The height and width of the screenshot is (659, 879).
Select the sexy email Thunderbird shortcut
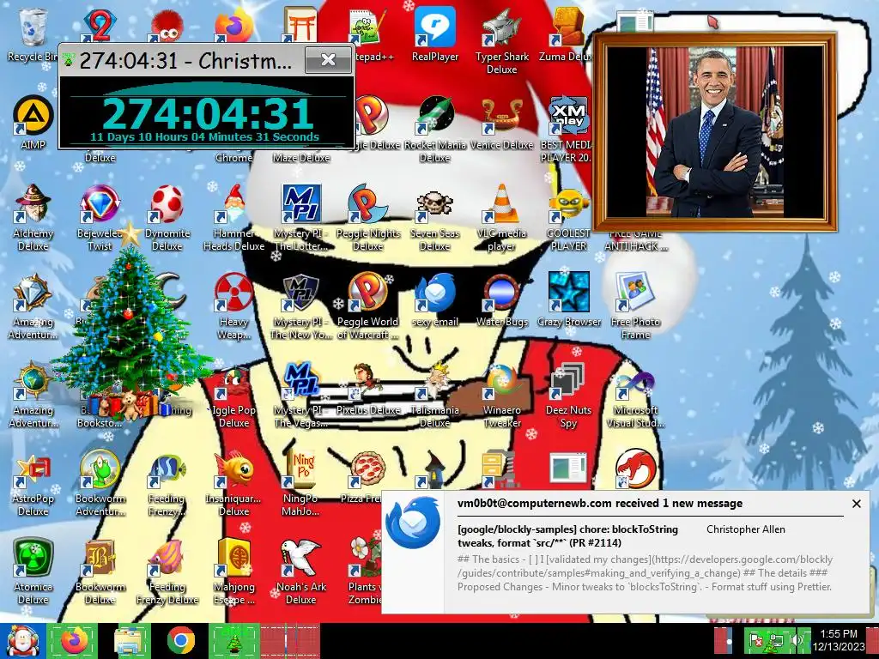click(x=434, y=299)
